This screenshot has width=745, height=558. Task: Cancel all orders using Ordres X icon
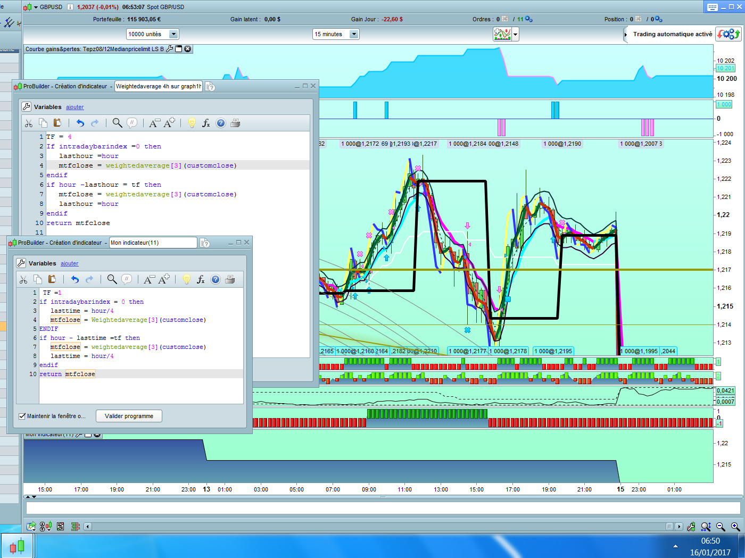tap(504, 19)
